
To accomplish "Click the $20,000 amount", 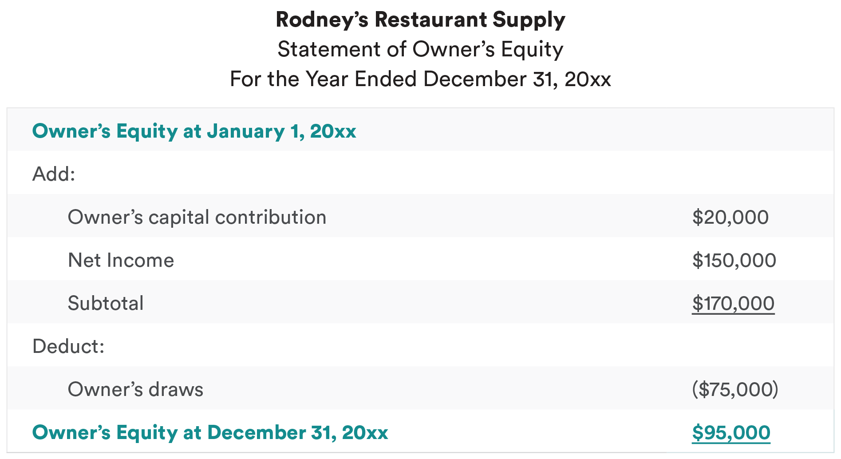I will 730,217.
